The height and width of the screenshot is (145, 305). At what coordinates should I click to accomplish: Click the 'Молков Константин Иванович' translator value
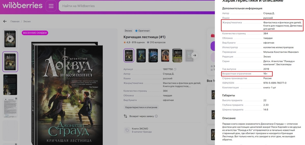tap(281, 52)
